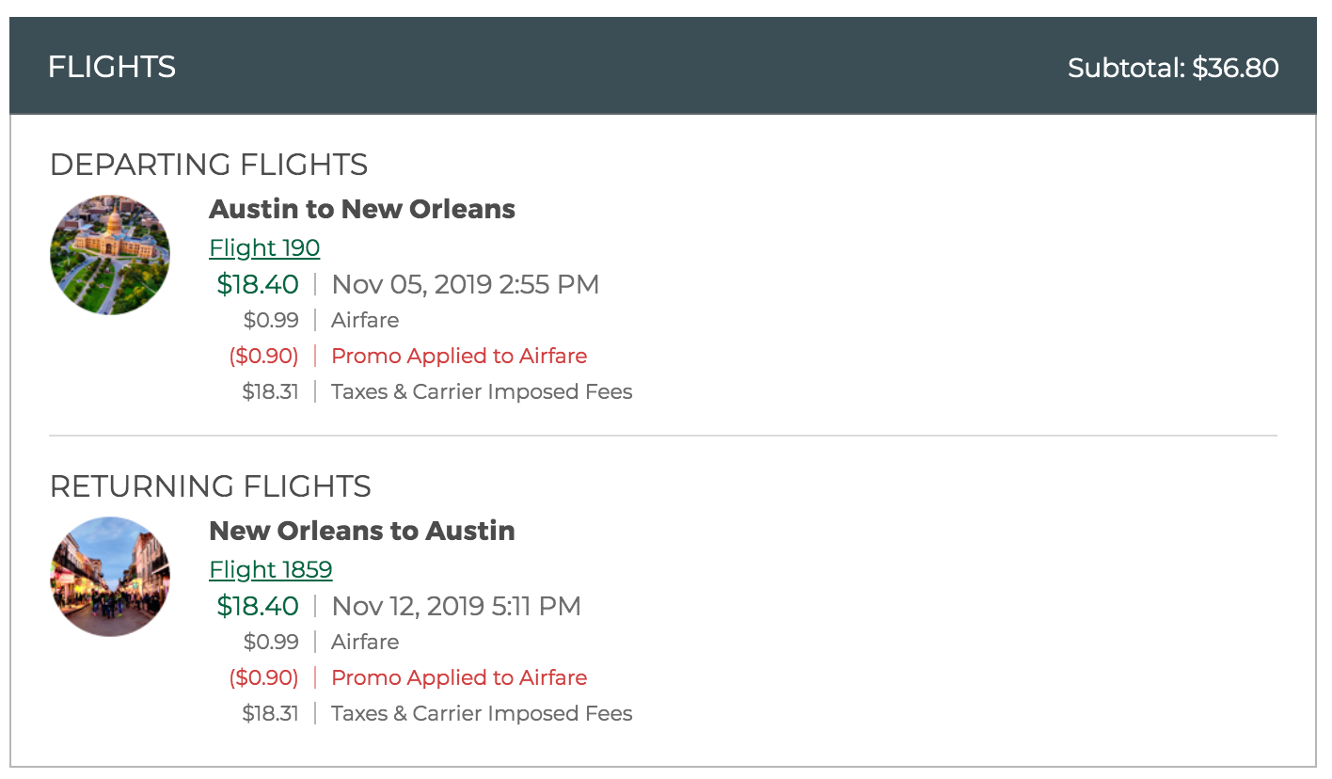Click the returning flight $18.40 price
The image size is (1332, 779).
click(x=258, y=606)
